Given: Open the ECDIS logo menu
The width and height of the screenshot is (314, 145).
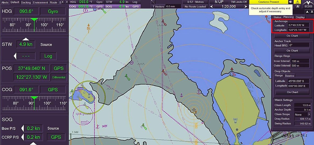Looking at the screenshot, I should pos(308,4).
